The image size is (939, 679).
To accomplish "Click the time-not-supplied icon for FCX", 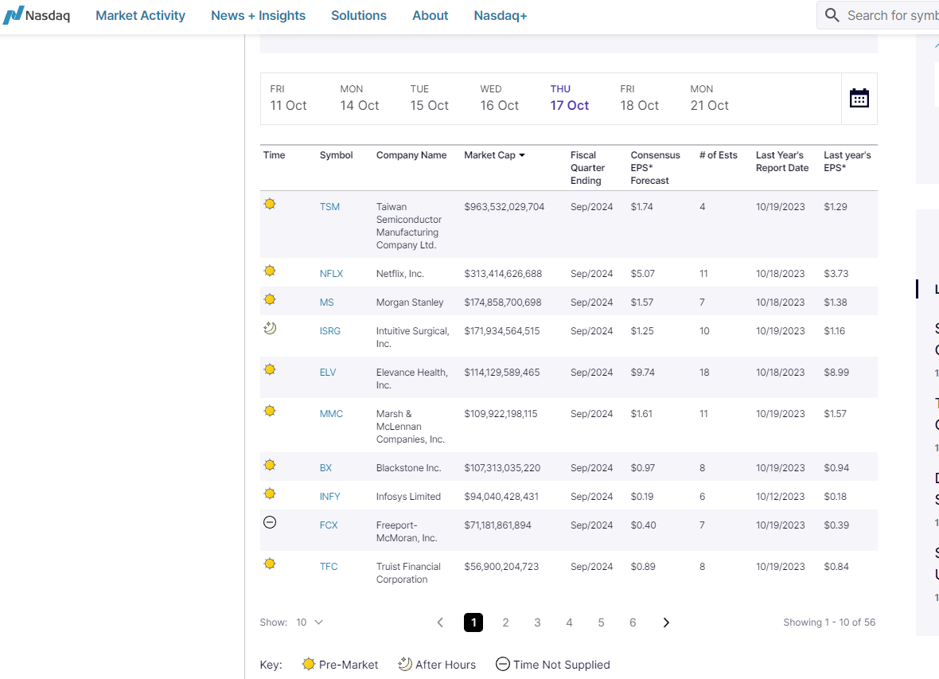I will (x=270, y=522).
